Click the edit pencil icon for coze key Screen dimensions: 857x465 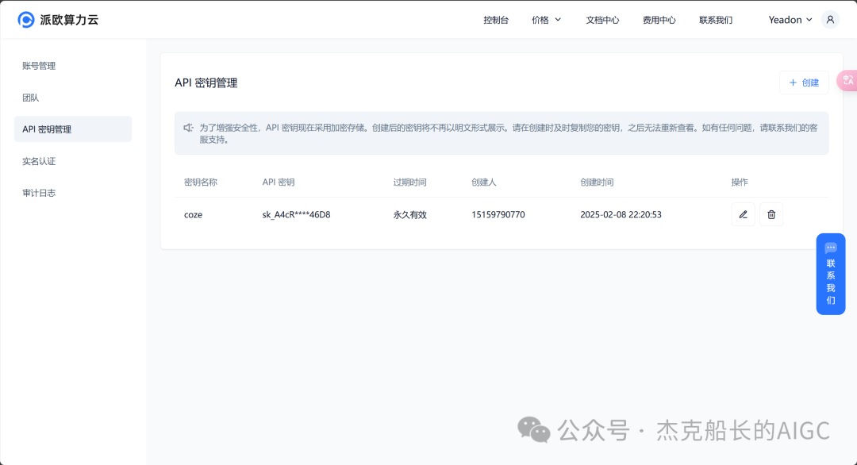(x=743, y=214)
